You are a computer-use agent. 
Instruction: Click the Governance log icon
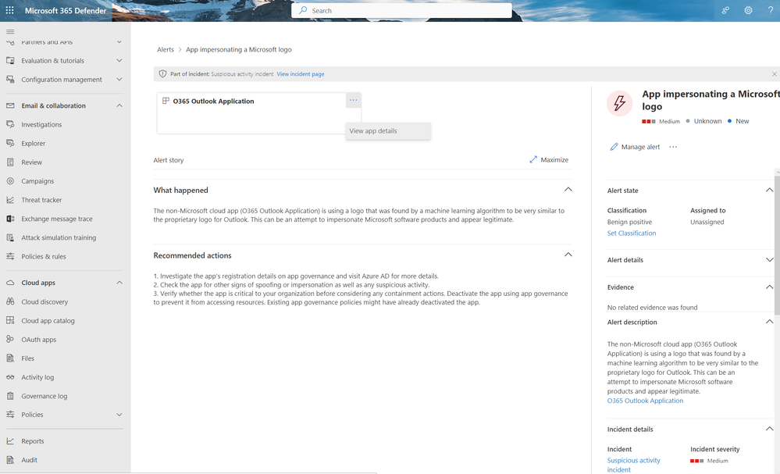(x=10, y=397)
